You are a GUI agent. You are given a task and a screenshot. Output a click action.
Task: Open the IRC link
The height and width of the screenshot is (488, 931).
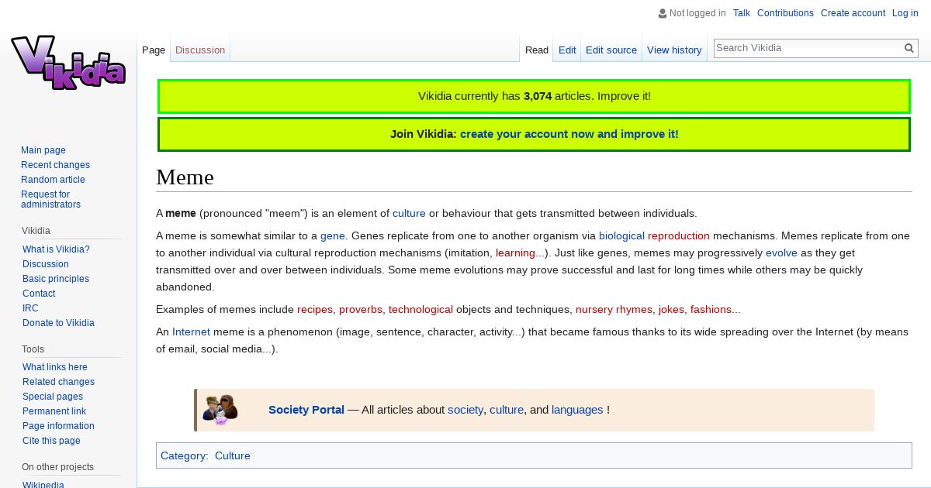(x=30, y=308)
